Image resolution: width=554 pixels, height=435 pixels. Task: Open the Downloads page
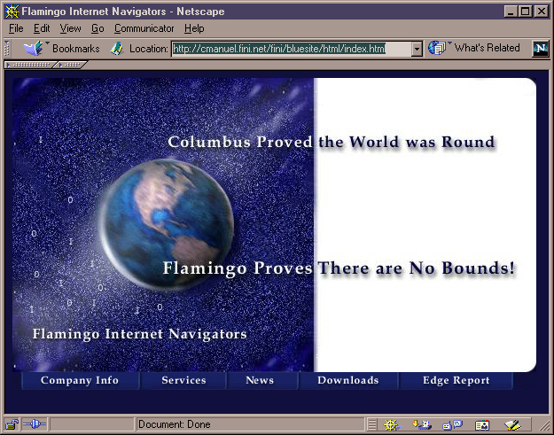(x=348, y=381)
